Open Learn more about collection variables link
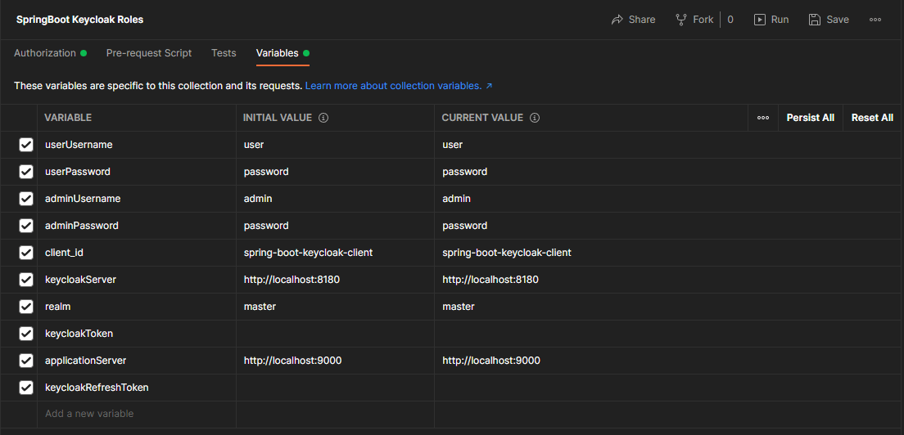Image resolution: width=904 pixels, height=435 pixels. coord(399,86)
